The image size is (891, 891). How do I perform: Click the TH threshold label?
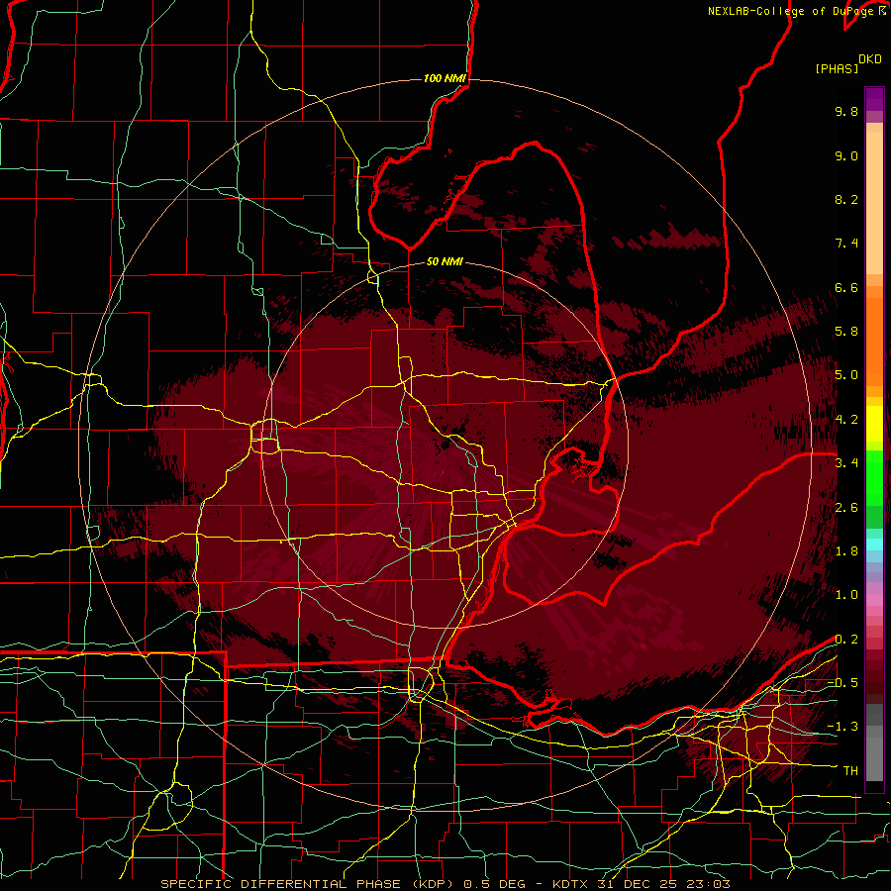click(x=850, y=771)
